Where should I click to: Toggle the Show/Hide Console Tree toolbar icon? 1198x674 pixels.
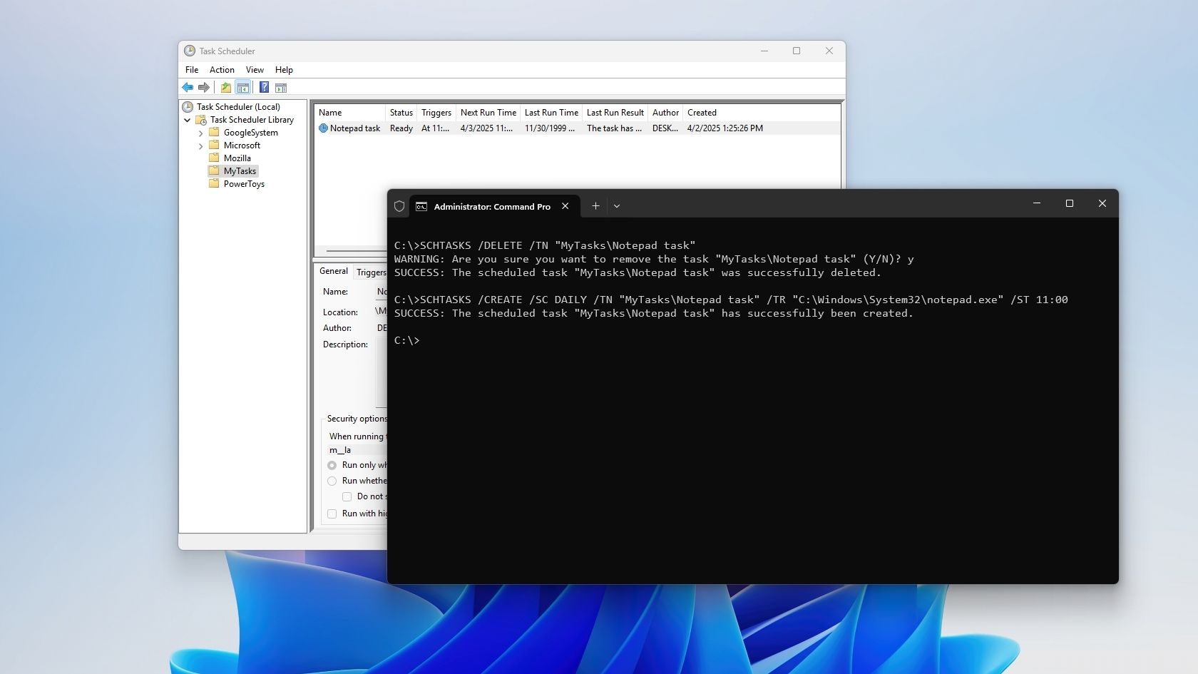coord(243,87)
